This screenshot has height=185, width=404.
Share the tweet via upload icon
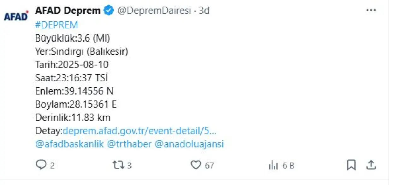tap(371, 165)
